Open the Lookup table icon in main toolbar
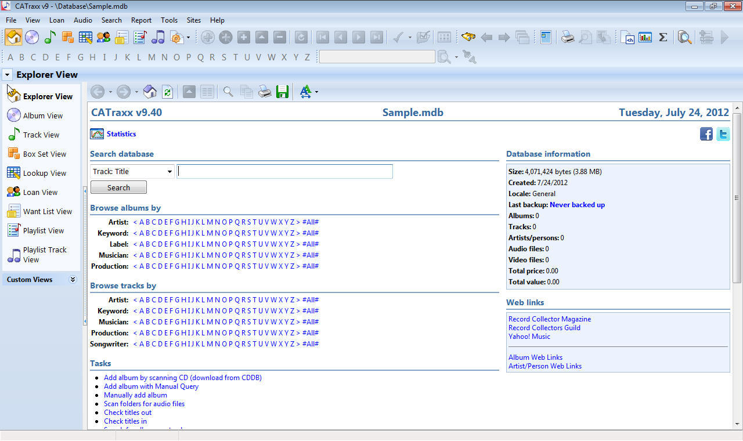Image resolution: width=743 pixels, height=441 pixels. tap(85, 37)
